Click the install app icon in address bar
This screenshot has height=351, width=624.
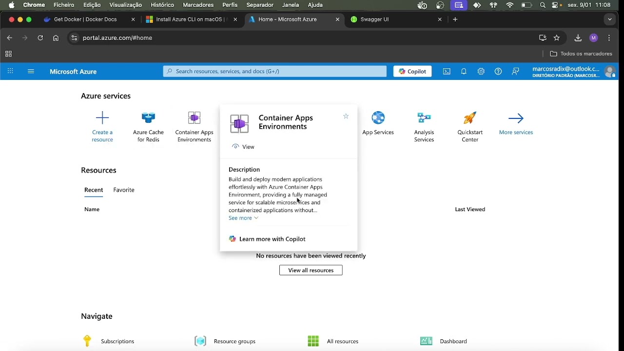coord(543,38)
